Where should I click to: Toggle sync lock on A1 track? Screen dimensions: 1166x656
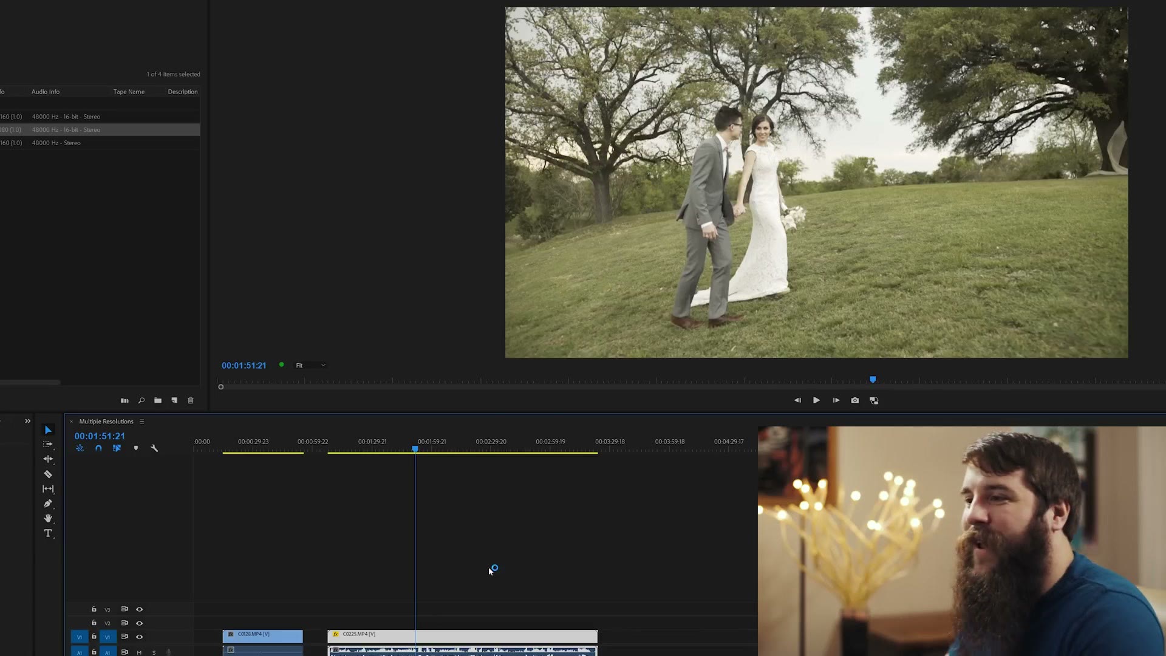coord(124,652)
